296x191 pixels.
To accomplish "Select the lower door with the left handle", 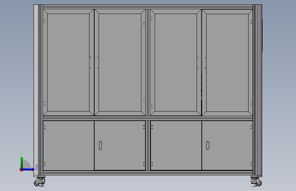I will point(120,145).
